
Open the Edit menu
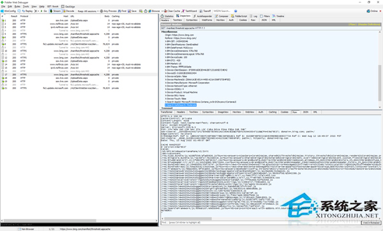pyautogui.click(x=10, y=6)
